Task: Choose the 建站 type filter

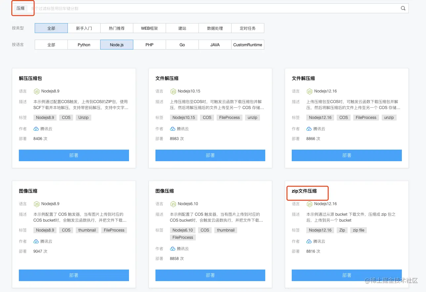Action: click(x=182, y=28)
